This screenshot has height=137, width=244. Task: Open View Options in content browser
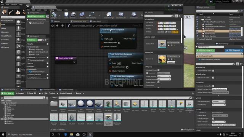tap(187, 130)
